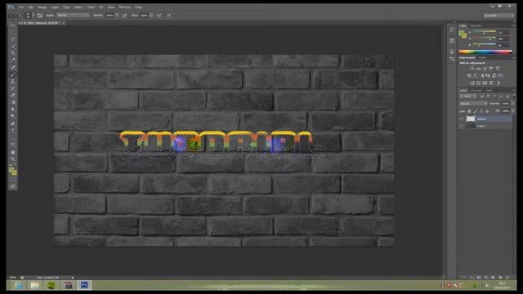The image size is (523, 294).
Task: Open the layer Fill dropdown
Action: tap(512, 111)
